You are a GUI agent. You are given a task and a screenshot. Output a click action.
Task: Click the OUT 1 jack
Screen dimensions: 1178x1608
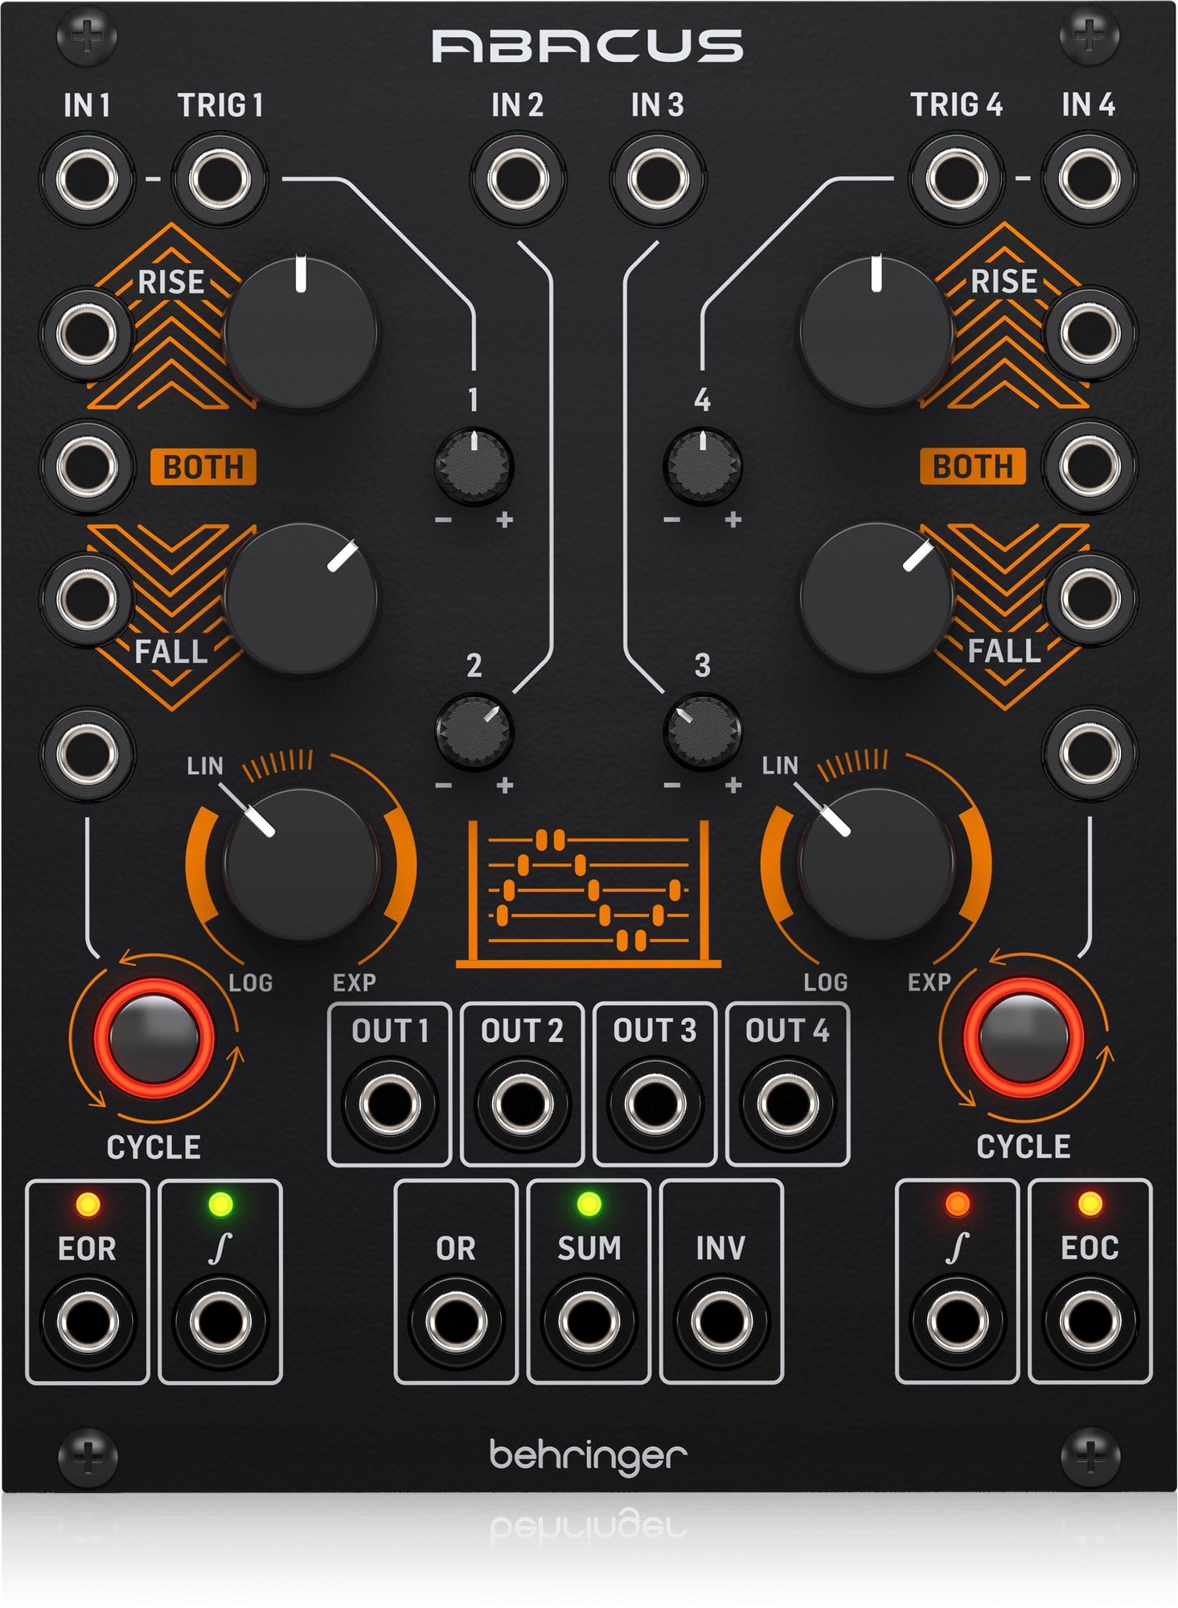[389, 1102]
